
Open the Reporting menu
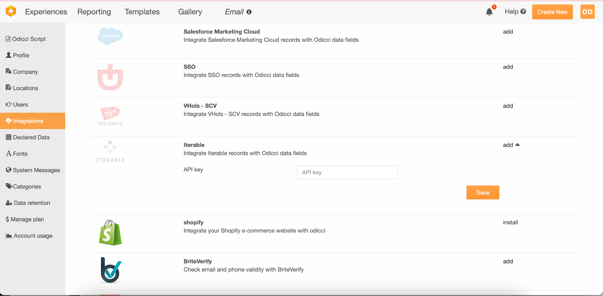pos(94,12)
